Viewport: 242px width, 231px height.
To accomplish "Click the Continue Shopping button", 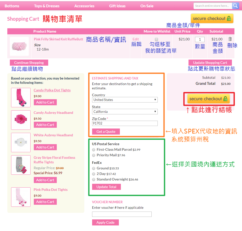I will (29, 63).
